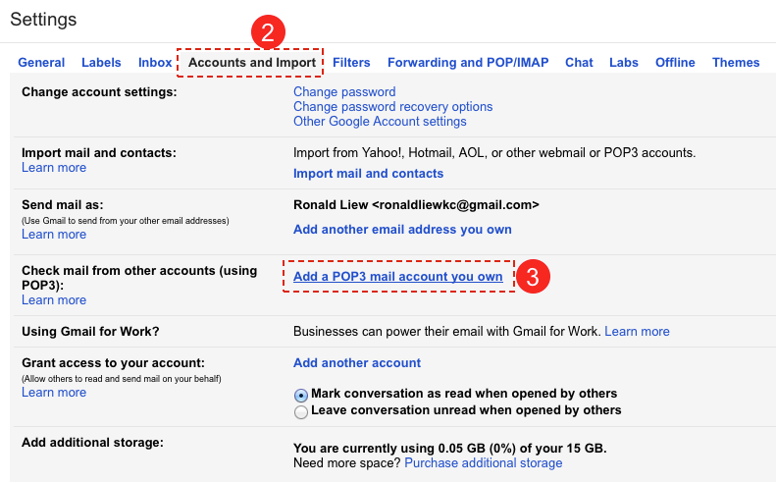Open the Labs tab
Screen dimensions: 776x483
point(624,63)
